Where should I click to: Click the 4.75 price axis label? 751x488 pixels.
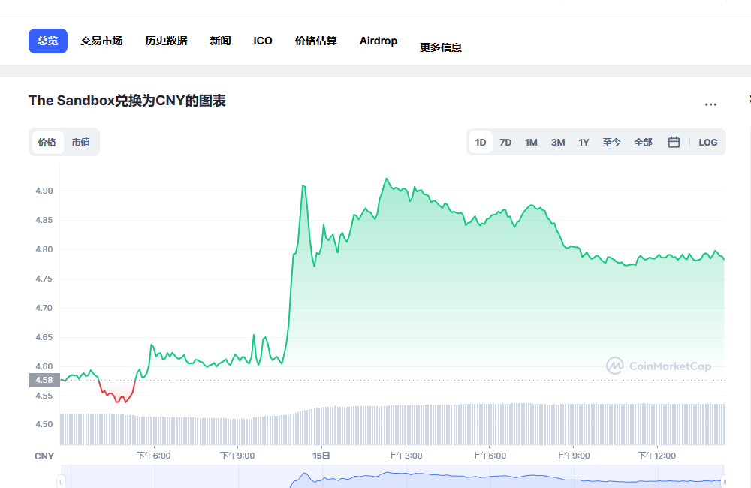(x=44, y=279)
